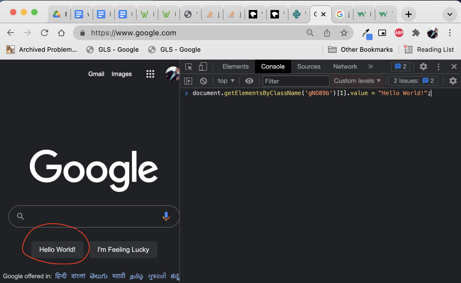461x283 pixels.
Task: Reload the current page
Action: pos(44,33)
